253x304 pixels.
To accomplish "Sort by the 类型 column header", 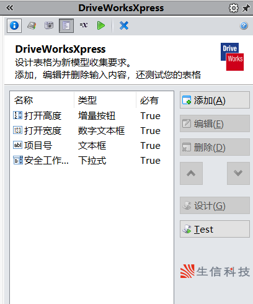I will tap(105, 100).
